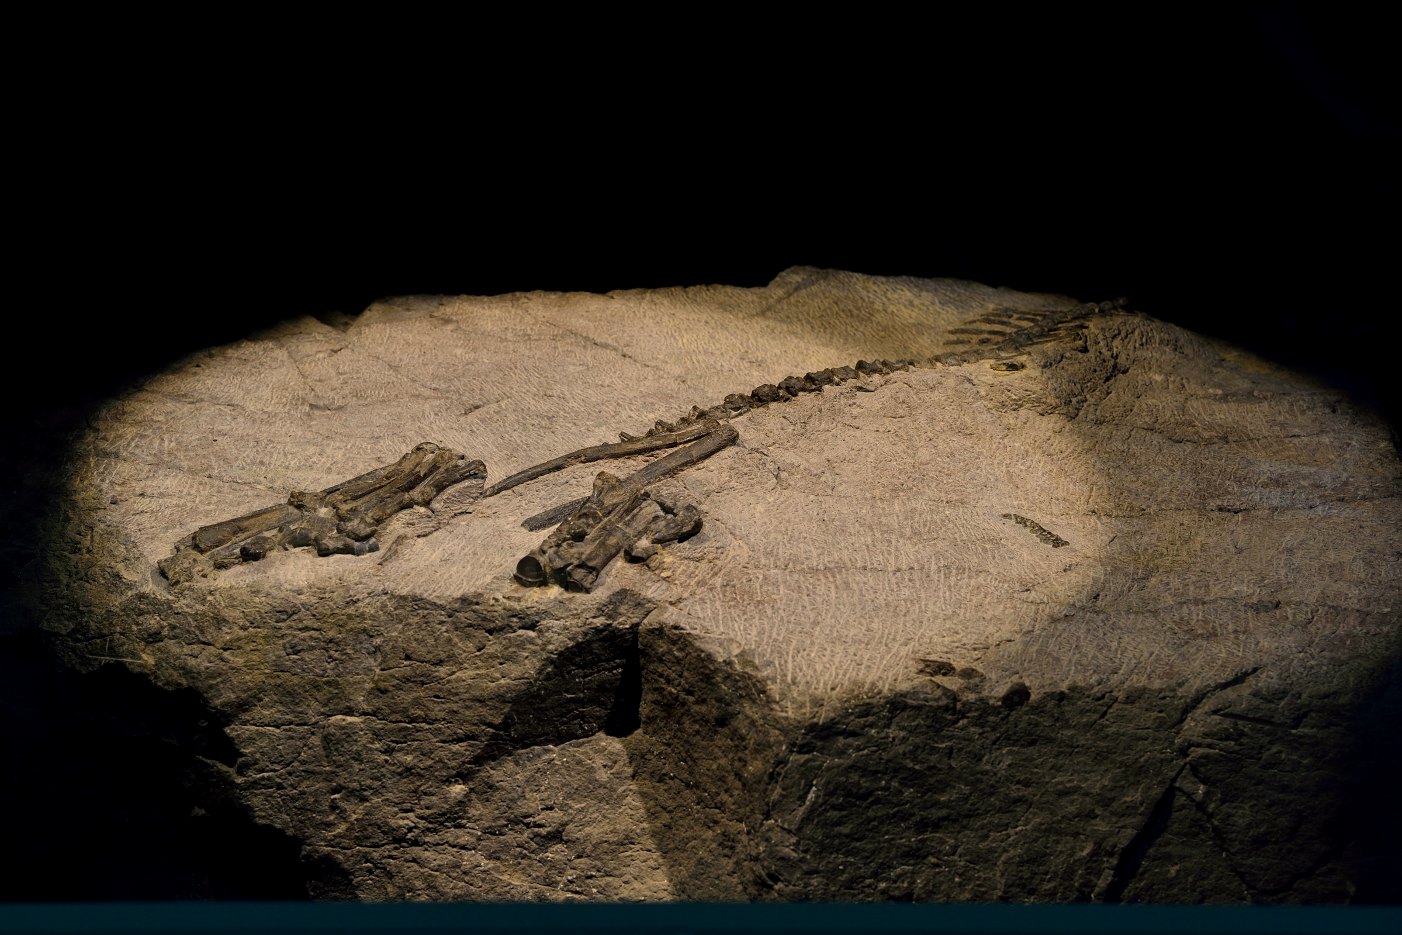This screenshot has height=935, width=1402.
Task: Click the deep vertical crack in rock face
Action: pyautogui.click(x=626, y=686)
